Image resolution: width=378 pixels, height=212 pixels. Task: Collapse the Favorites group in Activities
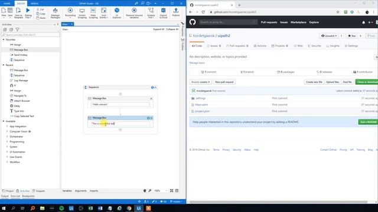click(x=4, y=39)
